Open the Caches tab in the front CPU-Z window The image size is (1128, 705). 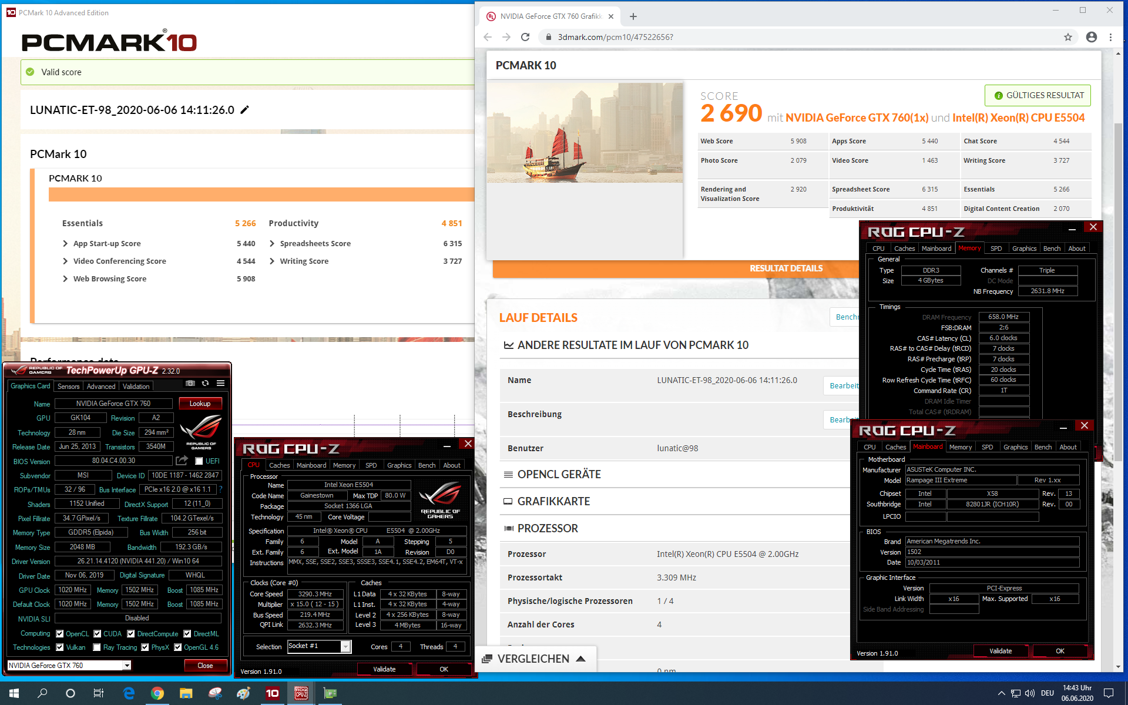click(280, 465)
